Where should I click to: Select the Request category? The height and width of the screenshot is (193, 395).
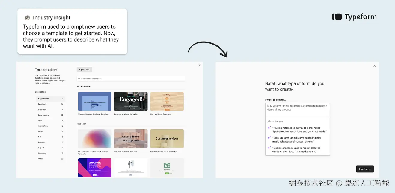pyautogui.click(x=50, y=143)
